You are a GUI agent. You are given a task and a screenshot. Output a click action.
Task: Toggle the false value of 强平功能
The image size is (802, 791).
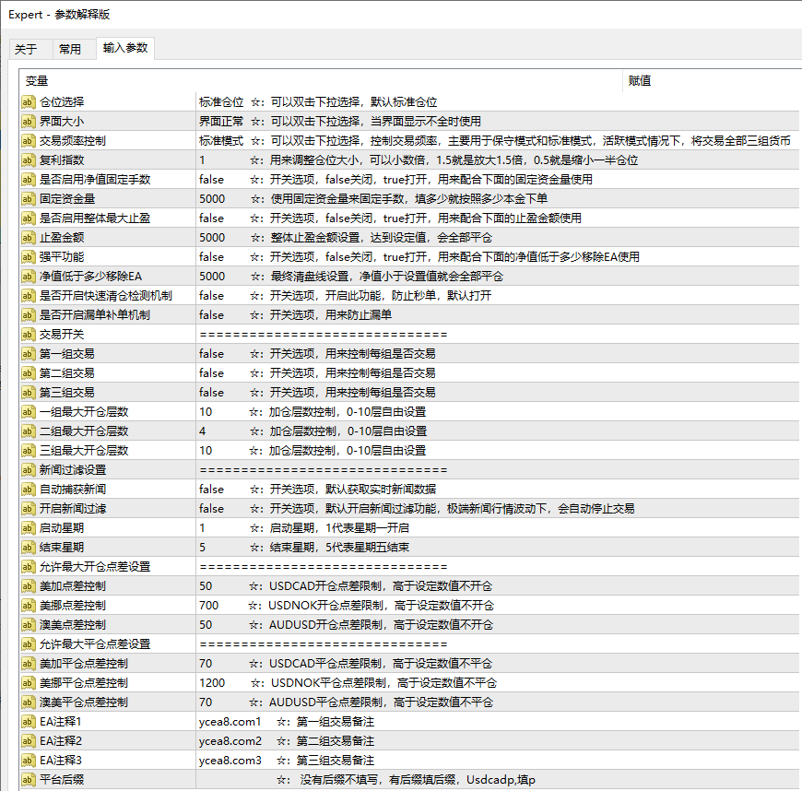[211, 257]
